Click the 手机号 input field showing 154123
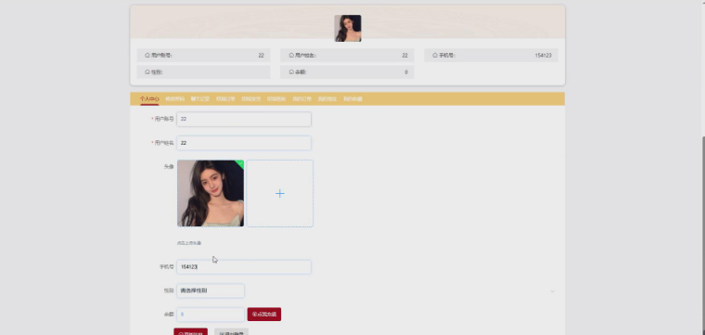Viewport: 705px width, 335px height. 244,266
